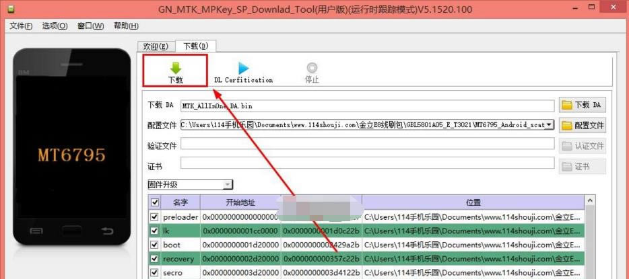Toggle the recovery partition checkbox
The width and height of the screenshot is (629, 279).
(x=155, y=259)
